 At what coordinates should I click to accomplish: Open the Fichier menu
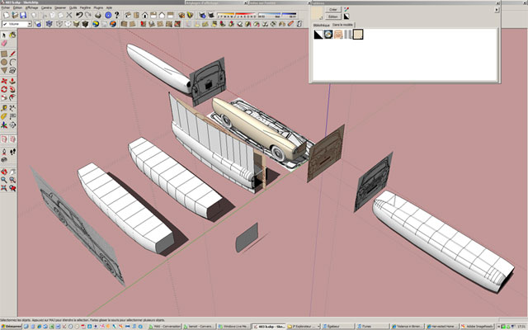[x=7, y=7]
